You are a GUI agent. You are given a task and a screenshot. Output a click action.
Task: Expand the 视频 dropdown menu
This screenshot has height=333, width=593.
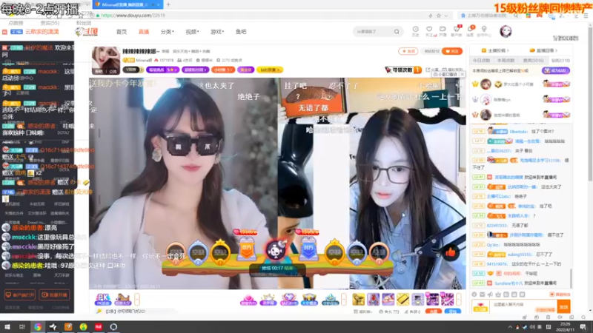point(192,32)
